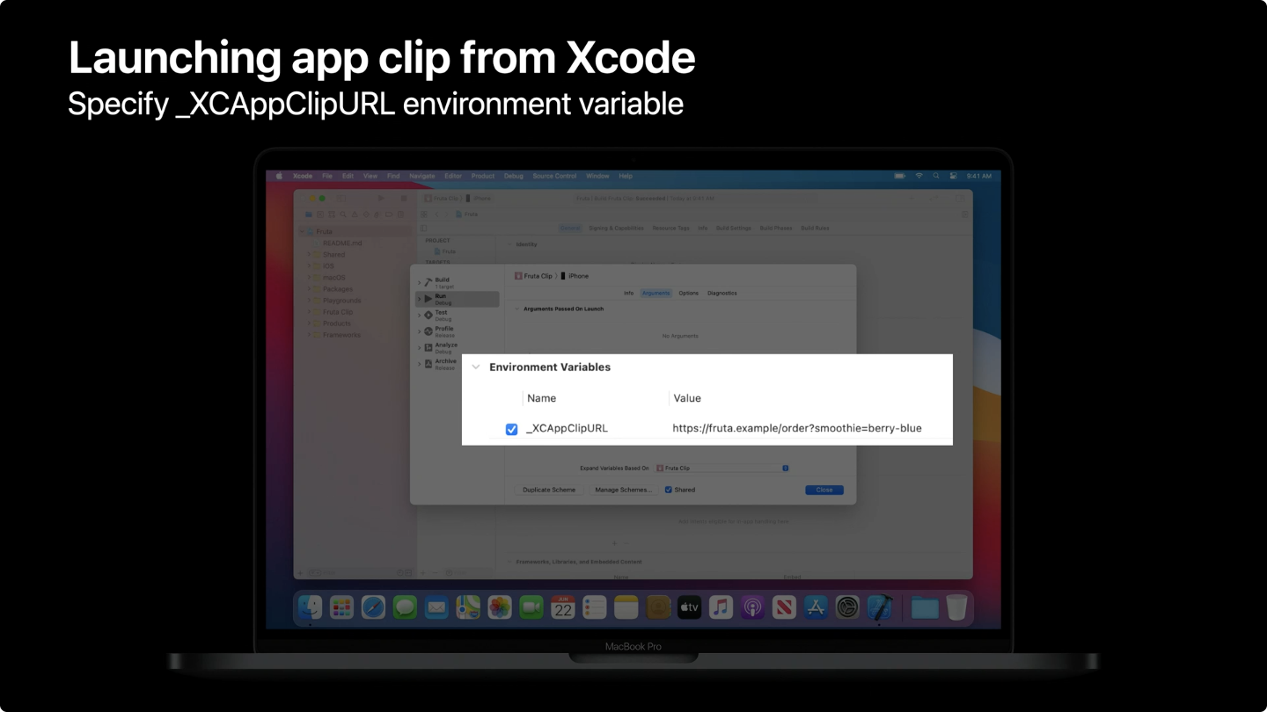
Task: Click the _XCAppClipURL variable name
Action: tap(567, 428)
